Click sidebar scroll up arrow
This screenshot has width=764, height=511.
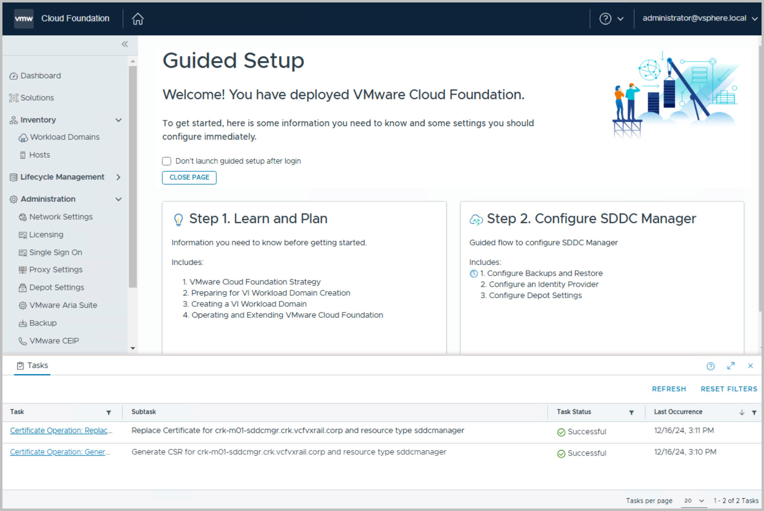pyautogui.click(x=133, y=61)
